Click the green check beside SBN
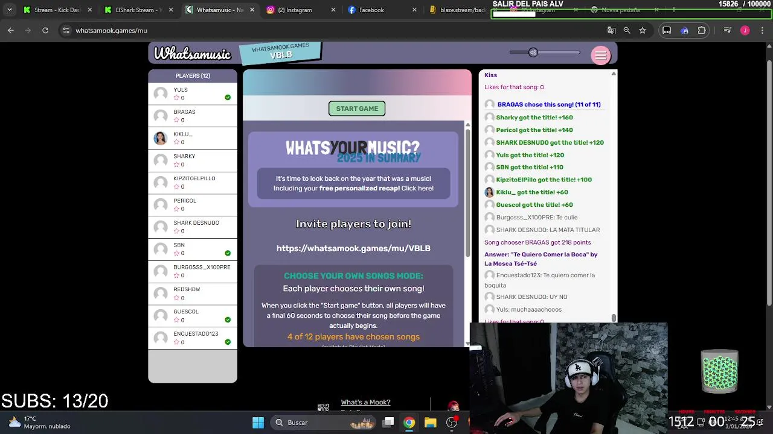This screenshot has height=434, width=773. coord(228,253)
